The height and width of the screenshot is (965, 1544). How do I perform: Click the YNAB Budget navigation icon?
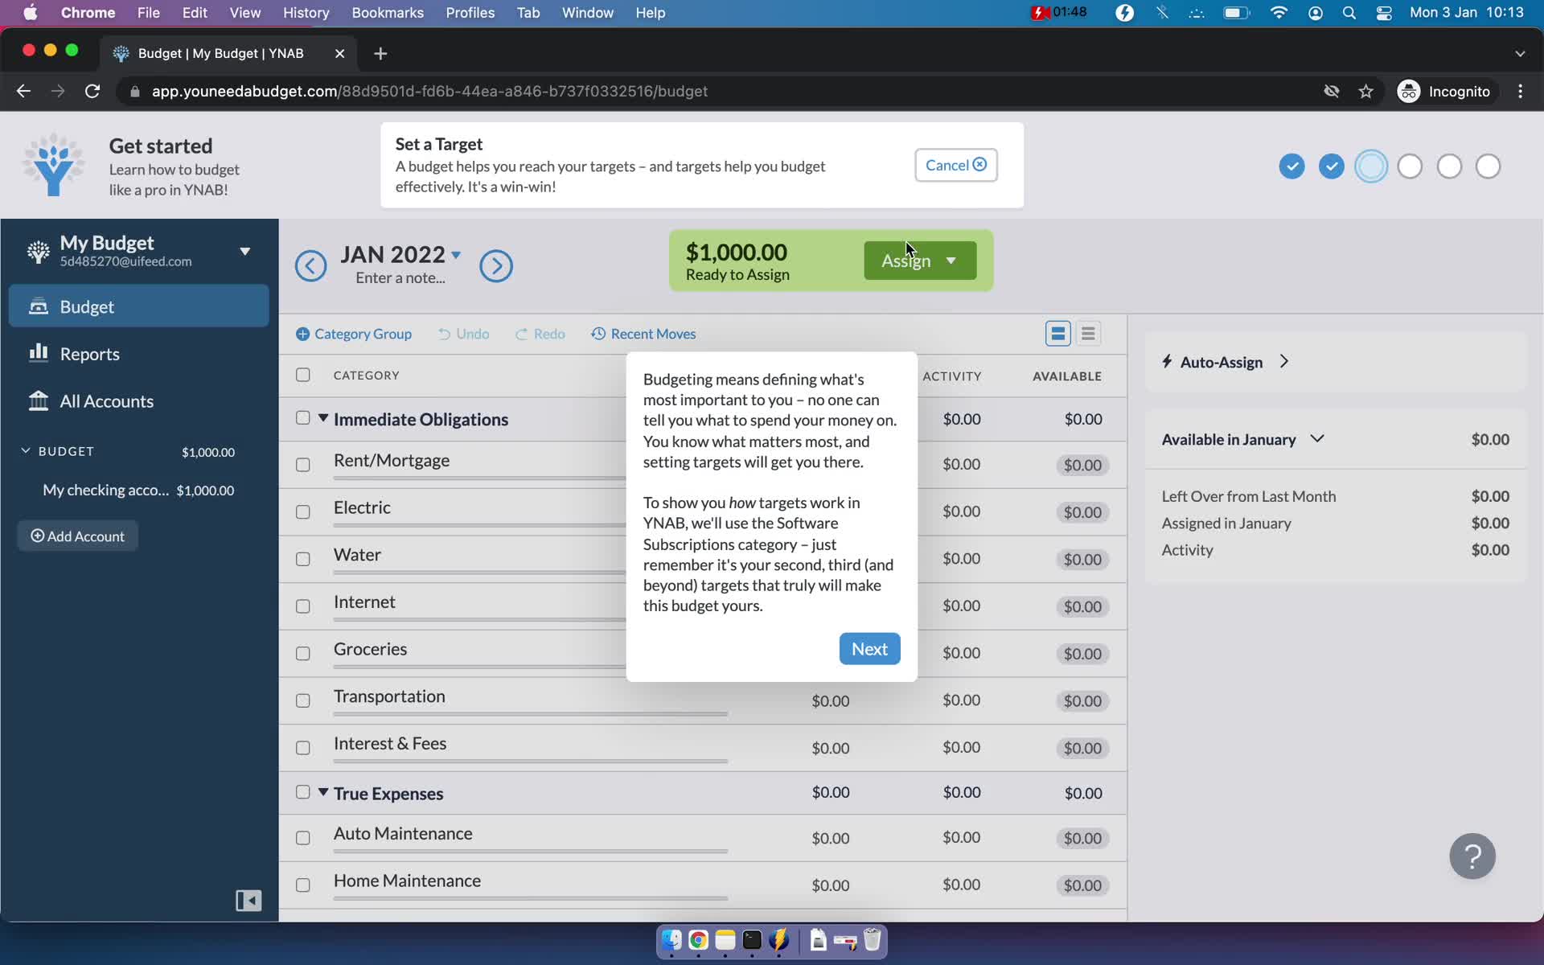click(38, 306)
